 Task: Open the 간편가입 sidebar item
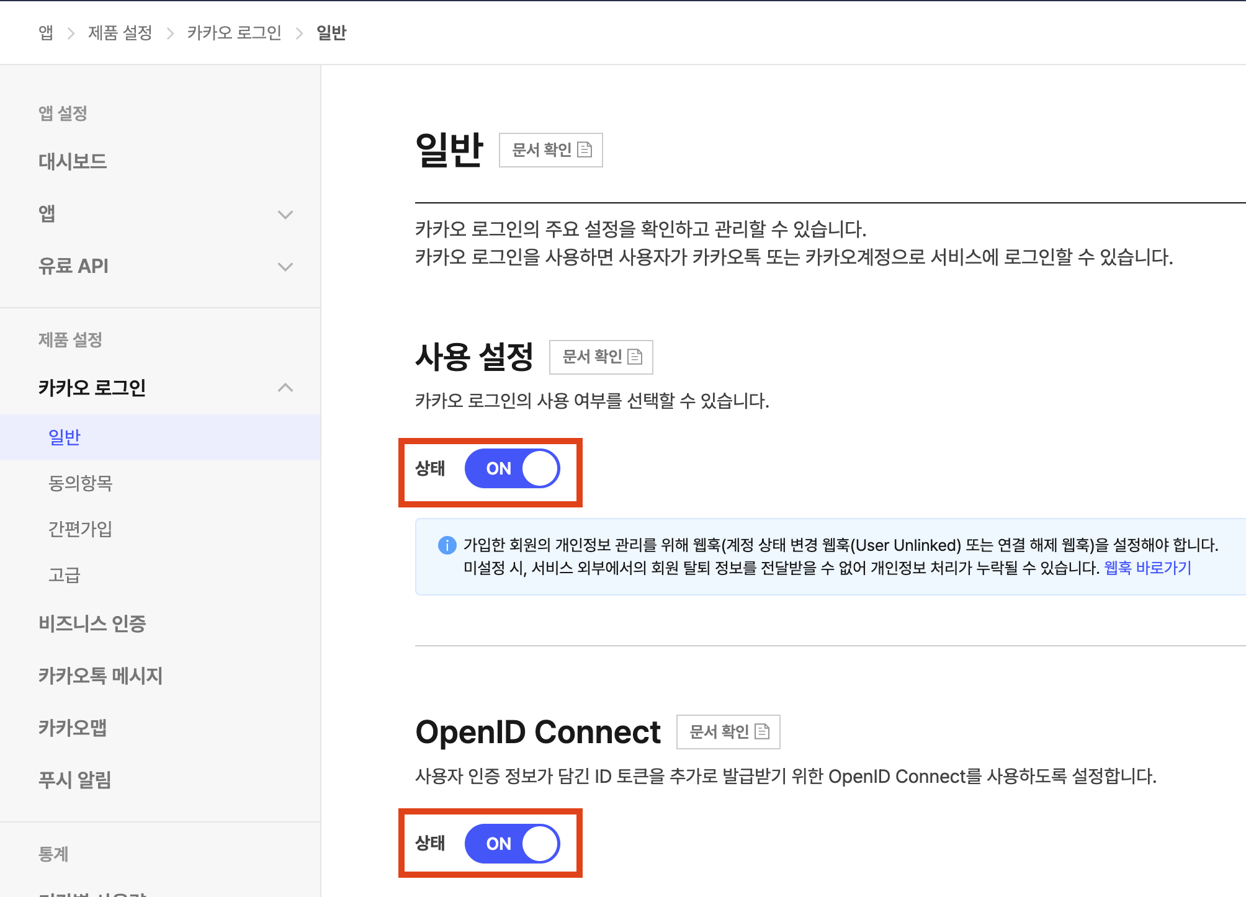coord(81,529)
